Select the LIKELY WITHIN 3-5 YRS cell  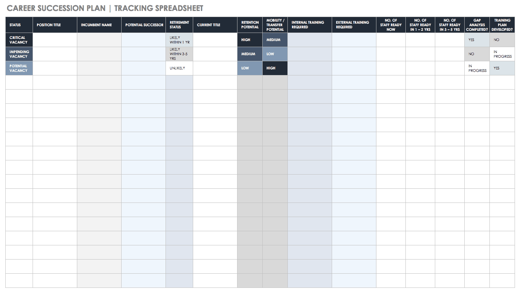point(179,54)
